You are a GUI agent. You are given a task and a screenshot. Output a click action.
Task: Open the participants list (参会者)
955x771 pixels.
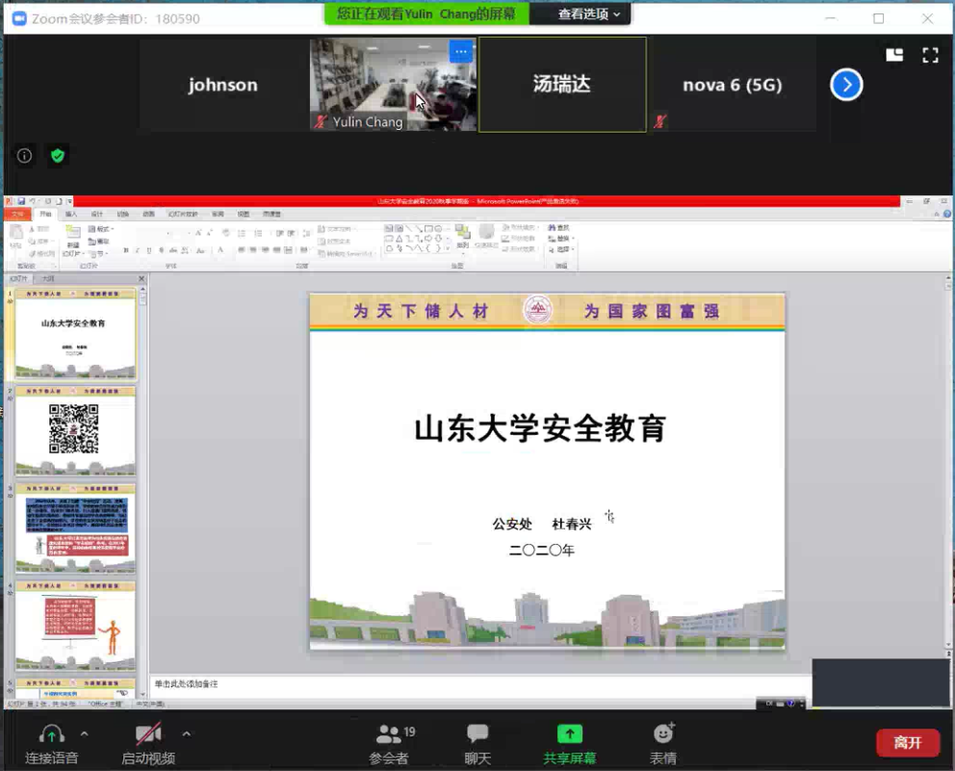coord(389,744)
